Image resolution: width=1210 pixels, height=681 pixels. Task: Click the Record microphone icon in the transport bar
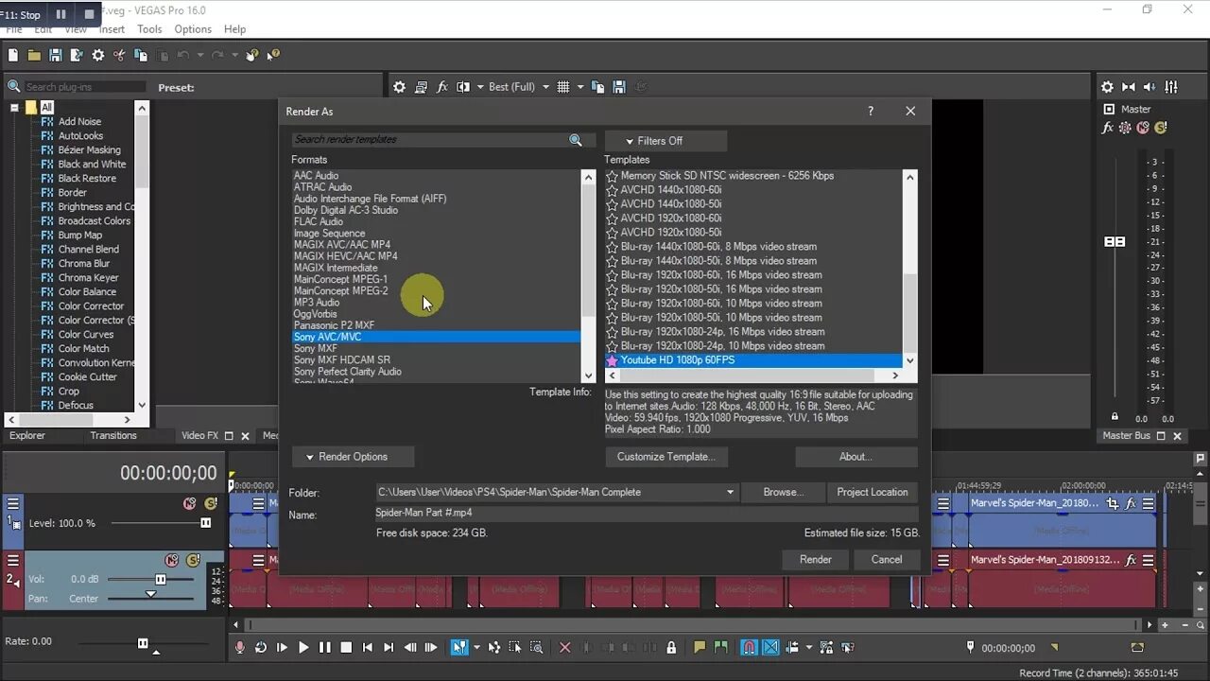click(x=240, y=648)
